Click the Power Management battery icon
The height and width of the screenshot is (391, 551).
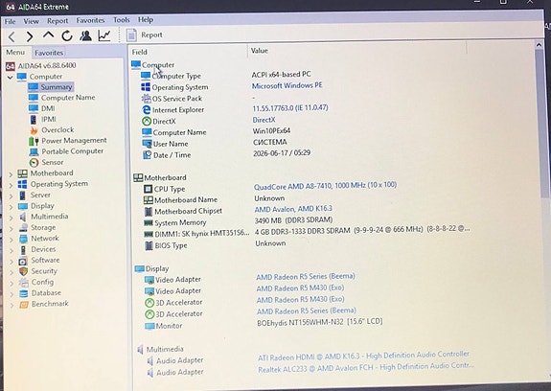coord(34,141)
